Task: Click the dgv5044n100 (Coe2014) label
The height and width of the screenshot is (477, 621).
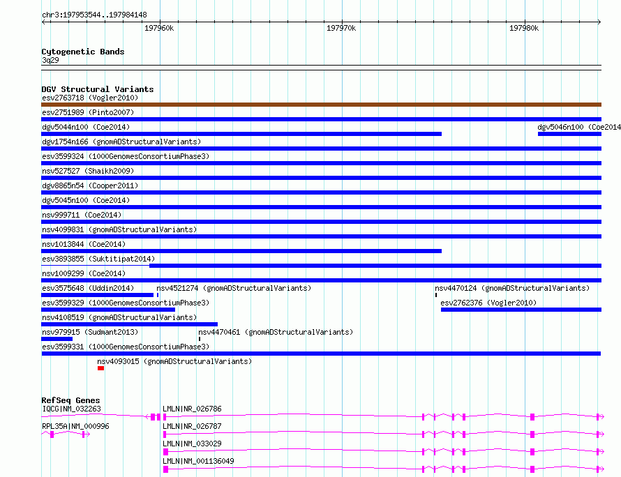Action: 86,127
